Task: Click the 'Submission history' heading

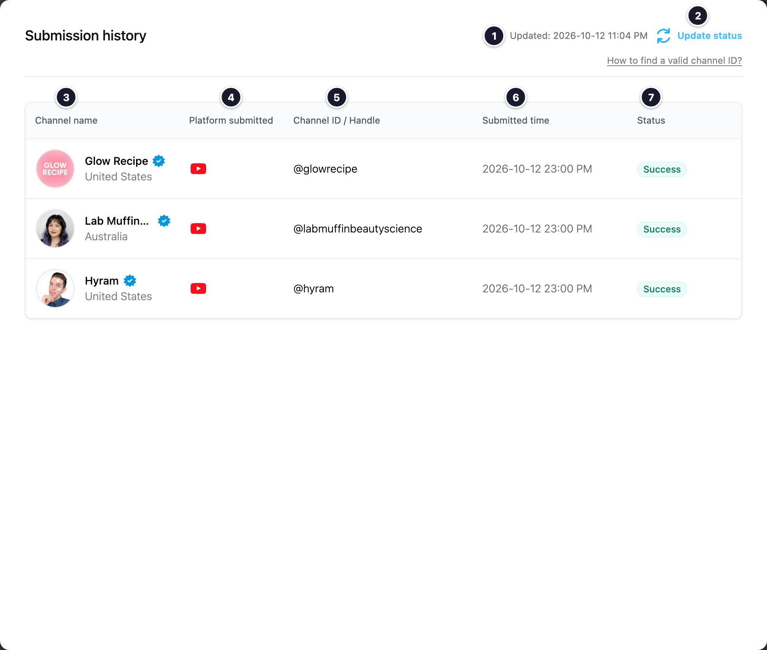Action: click(x=86, y=36)
